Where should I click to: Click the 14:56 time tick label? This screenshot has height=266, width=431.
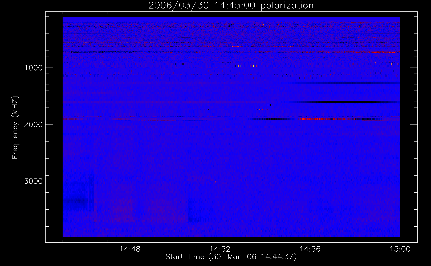(310, 249)
